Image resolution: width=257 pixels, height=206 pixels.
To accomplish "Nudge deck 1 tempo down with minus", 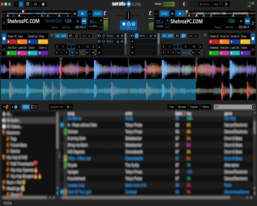I will coord(101,27).
